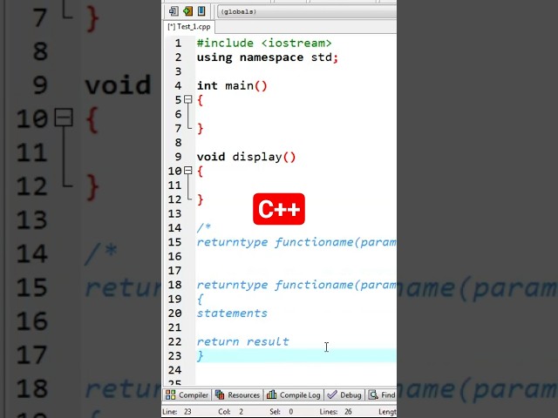Click the empty line 6 inside main
This screenshot has width=558, height=418.
tap(296, 114)
